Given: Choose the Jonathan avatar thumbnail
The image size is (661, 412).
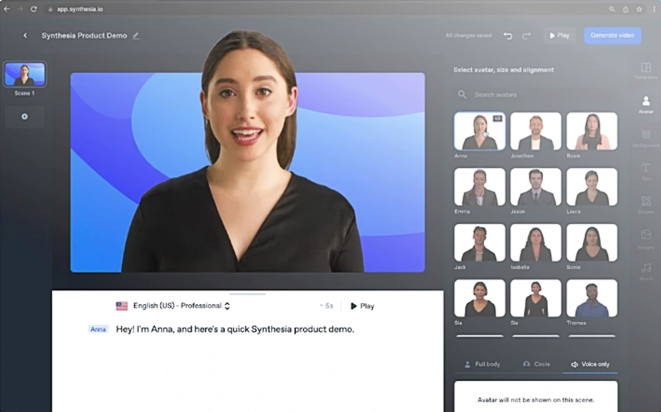Looking at the screenshot, I should [535, 132].
